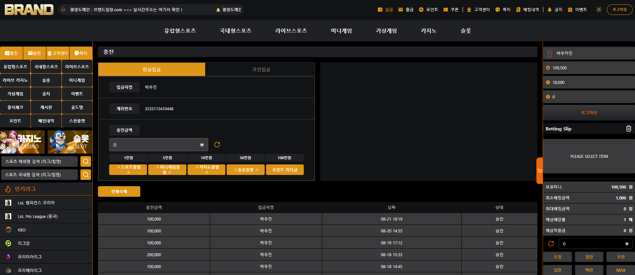Click the MAX bet amount button
635x275 pixels.
coord(621,270)
